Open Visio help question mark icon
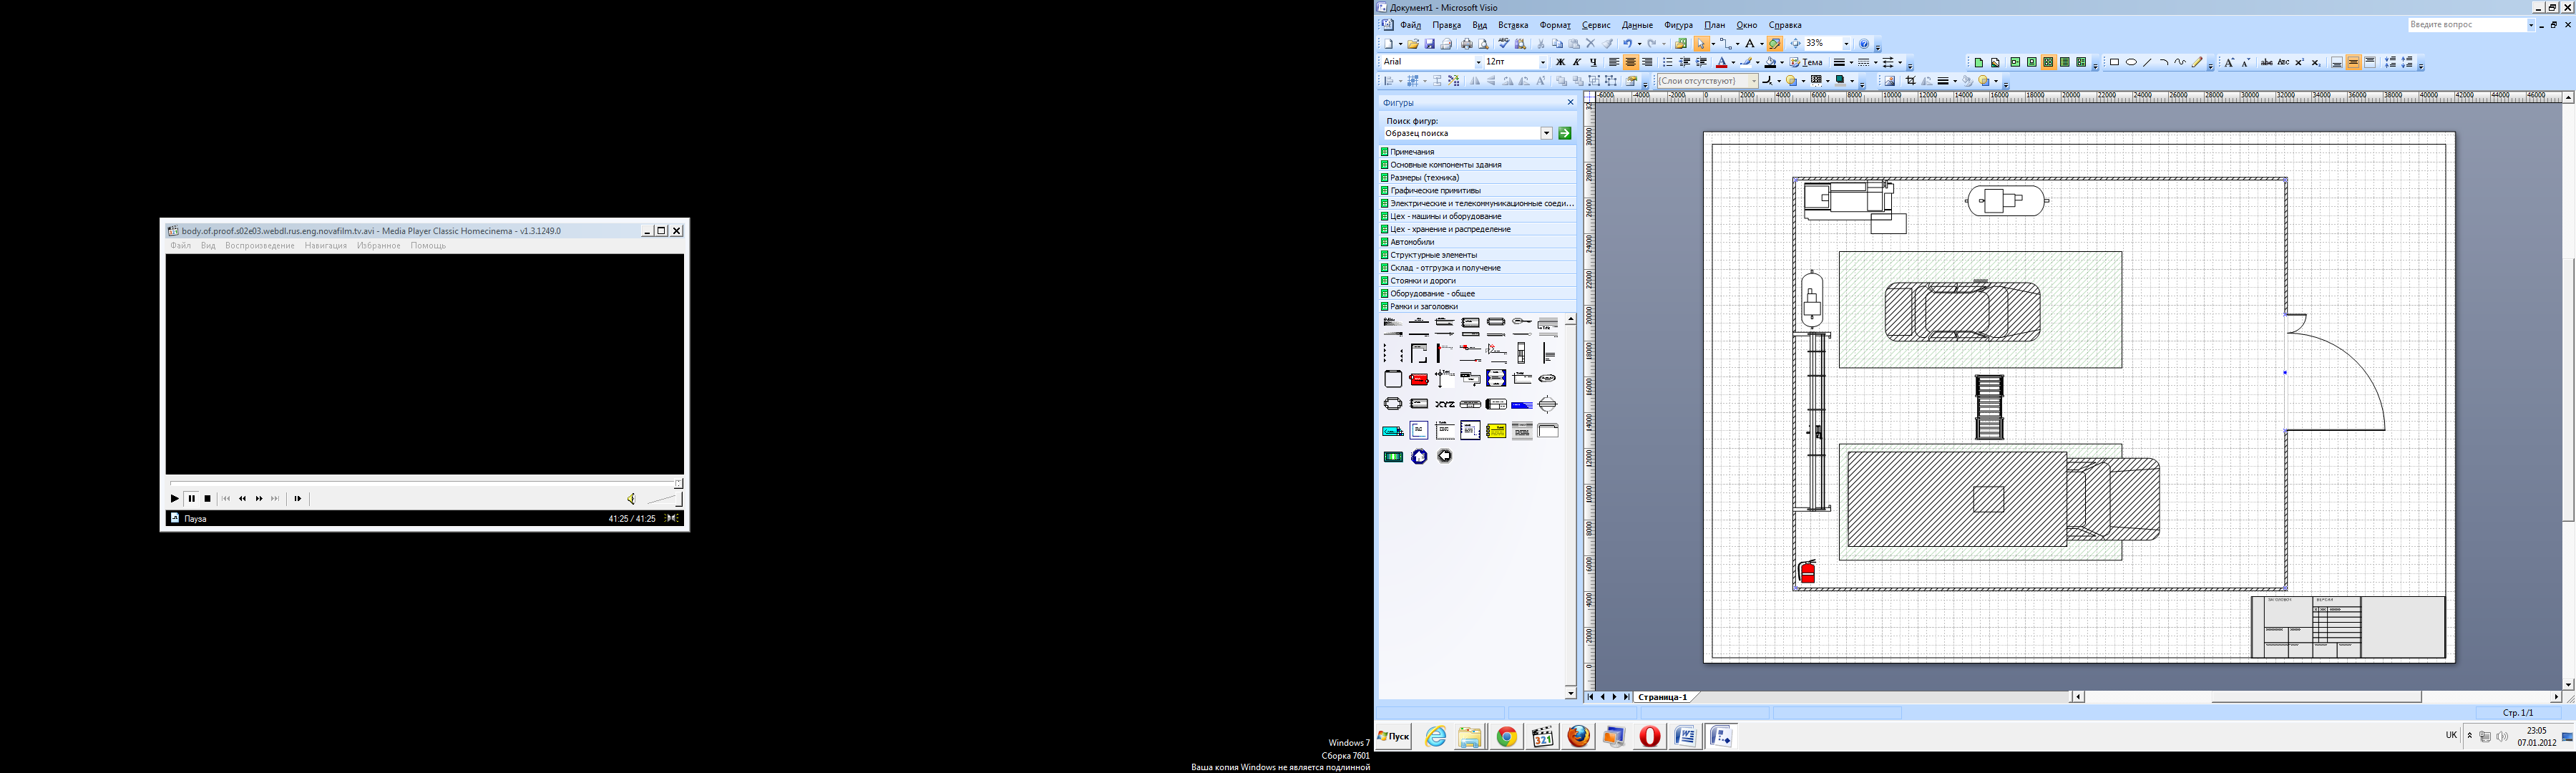This screenshot has height=773, width=2576. coord(1864,44)
